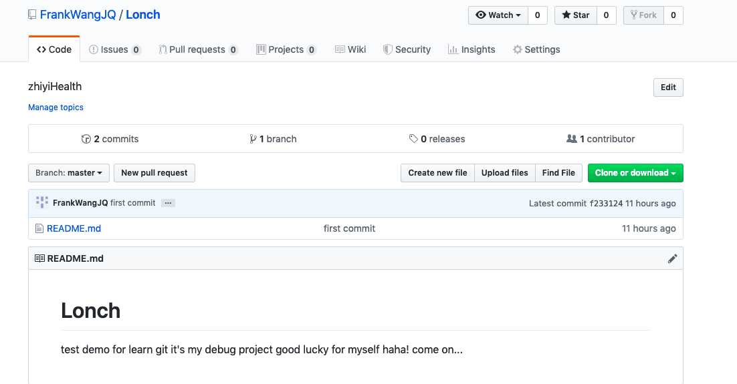Switch to the Code tab

(54, 49)
